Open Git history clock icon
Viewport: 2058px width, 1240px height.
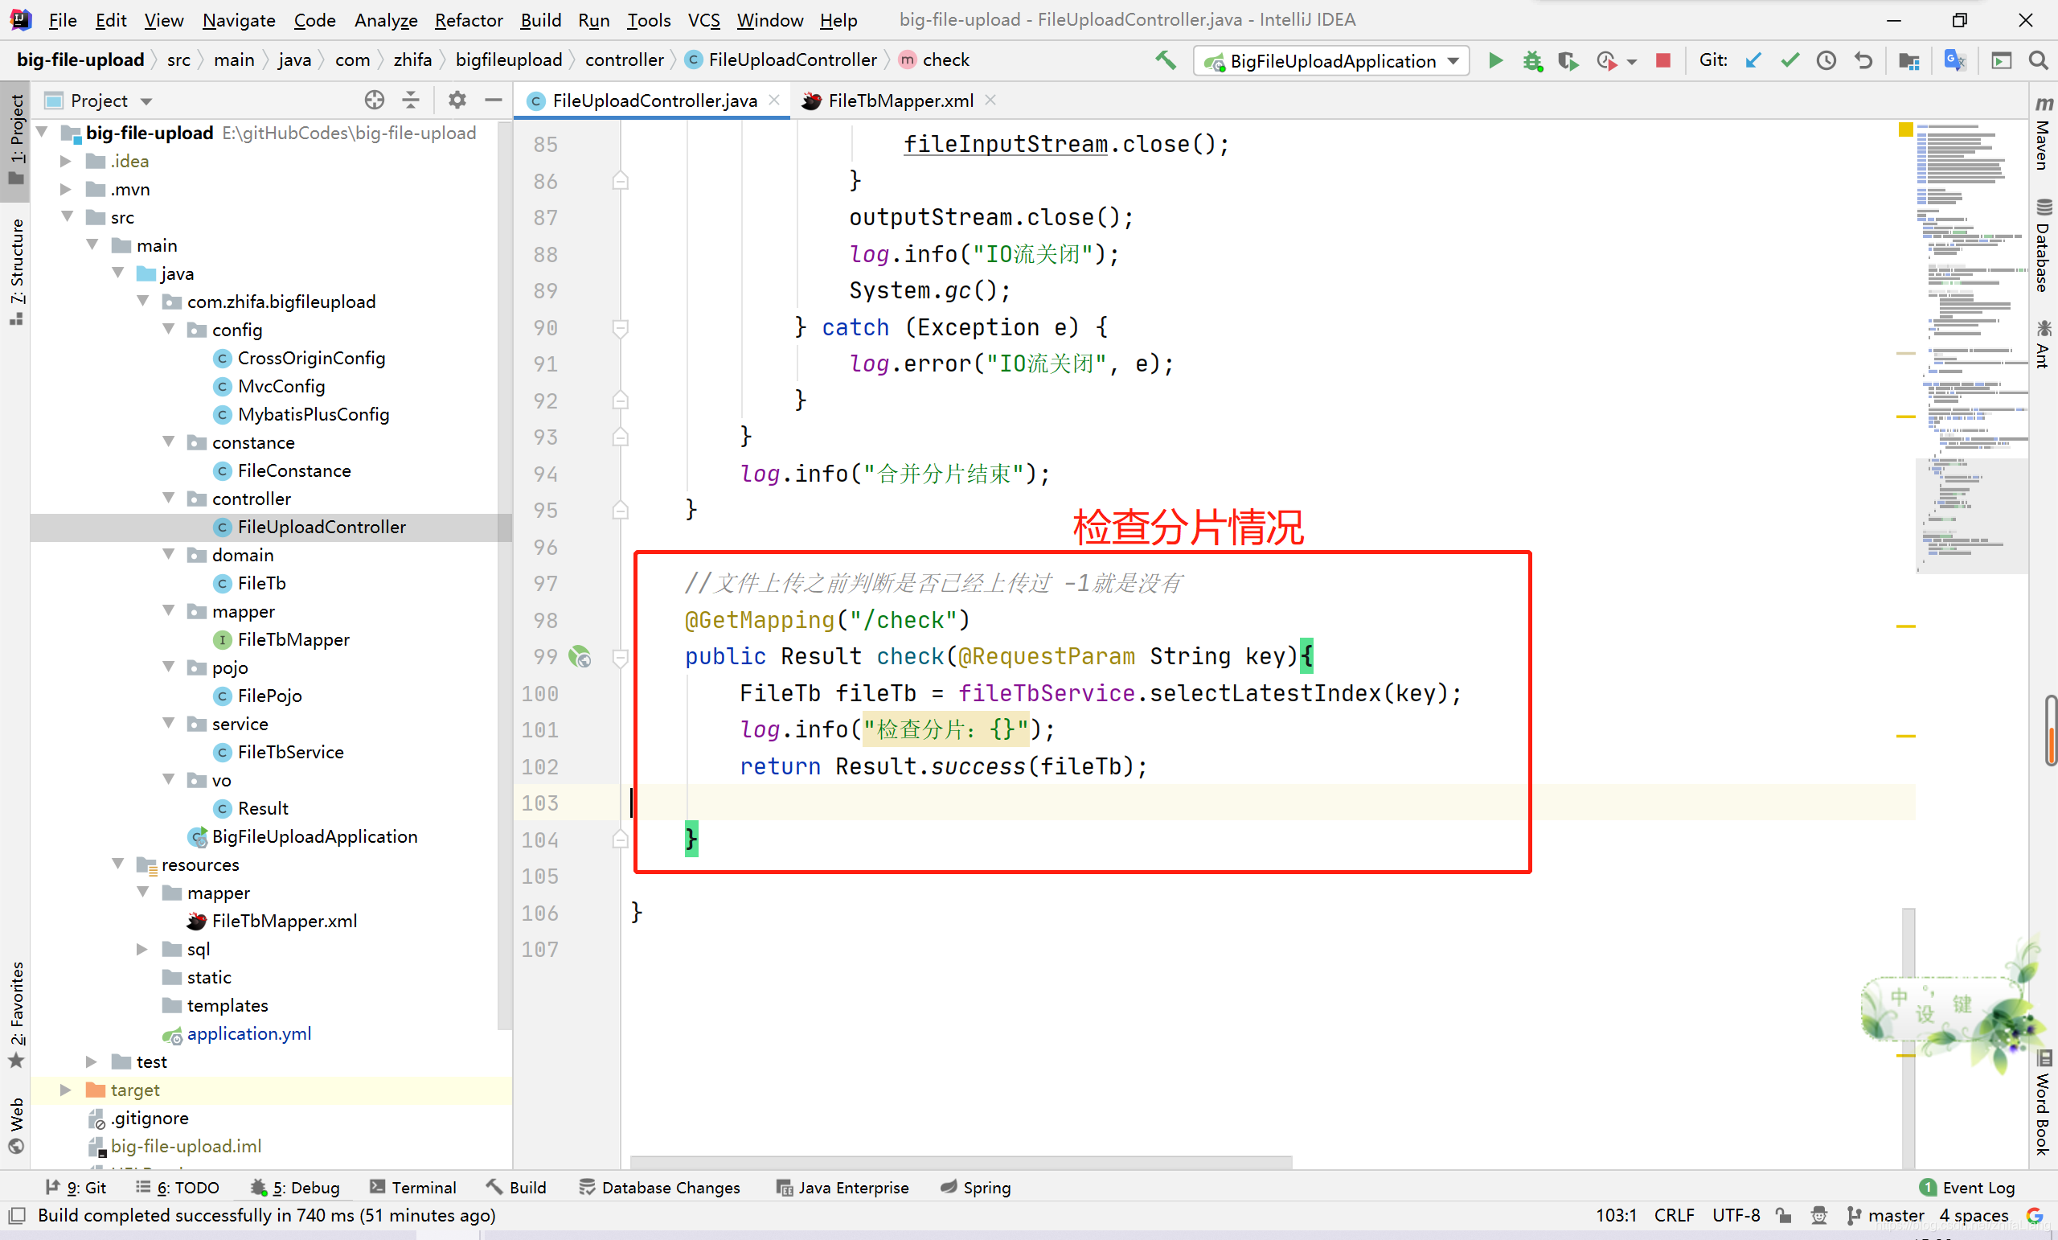click(1826, 60)
